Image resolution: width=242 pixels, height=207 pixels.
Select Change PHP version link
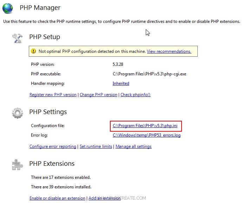[x=98, y=95]
